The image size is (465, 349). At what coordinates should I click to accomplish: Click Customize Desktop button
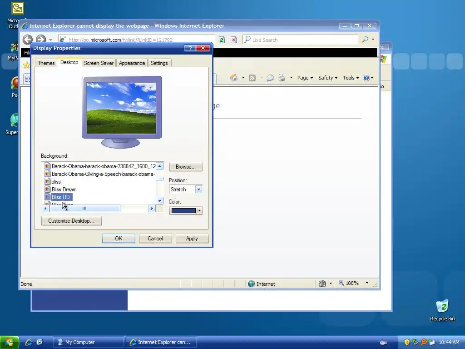(71, 221)
